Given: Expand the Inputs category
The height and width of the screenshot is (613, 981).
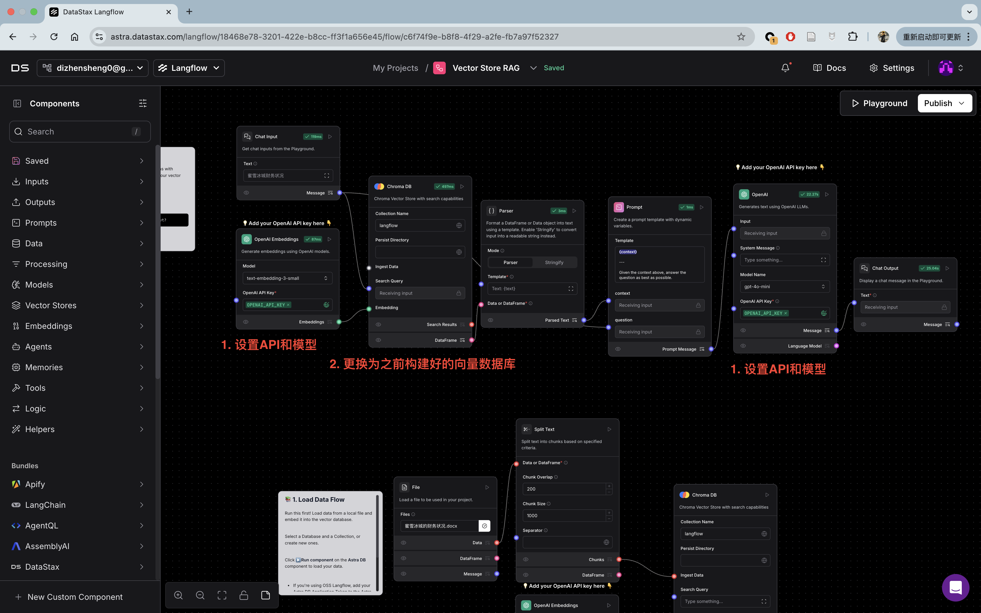Looking at the screenshot, I should (78, 181).
